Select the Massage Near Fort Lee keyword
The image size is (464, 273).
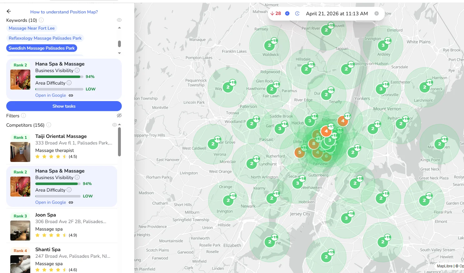coord(32,28)
